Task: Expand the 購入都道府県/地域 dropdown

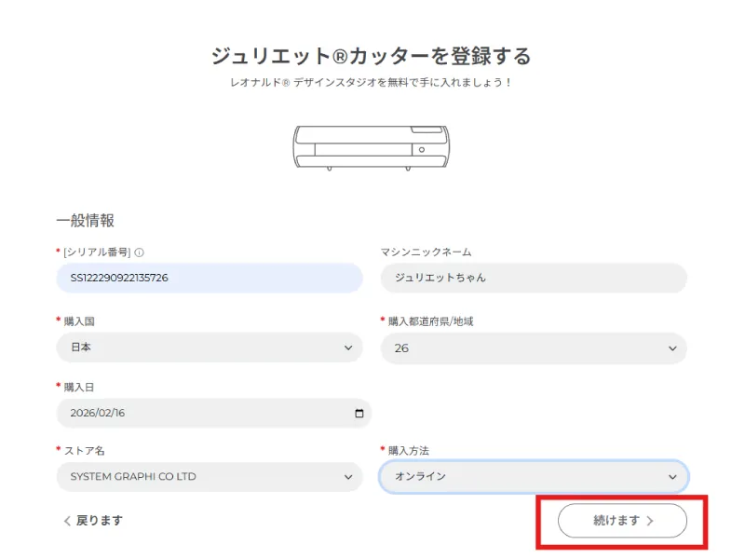Action: [x=533, y=348]
